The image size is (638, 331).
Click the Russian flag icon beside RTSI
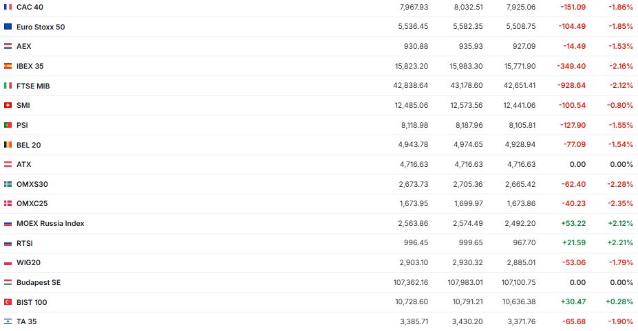click(8, 243)
